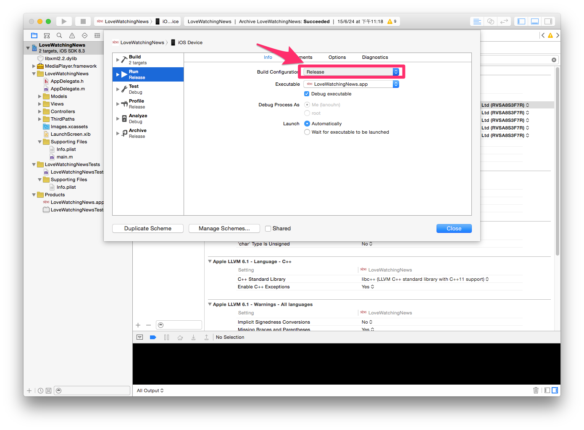Expand the Test action disclosure triangle
Screen dimensions: 584x430
pos(118,89)
